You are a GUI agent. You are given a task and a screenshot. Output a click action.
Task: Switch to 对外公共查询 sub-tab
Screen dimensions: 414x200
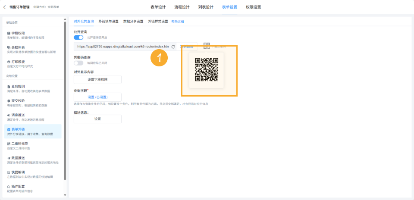coord(84,22)
